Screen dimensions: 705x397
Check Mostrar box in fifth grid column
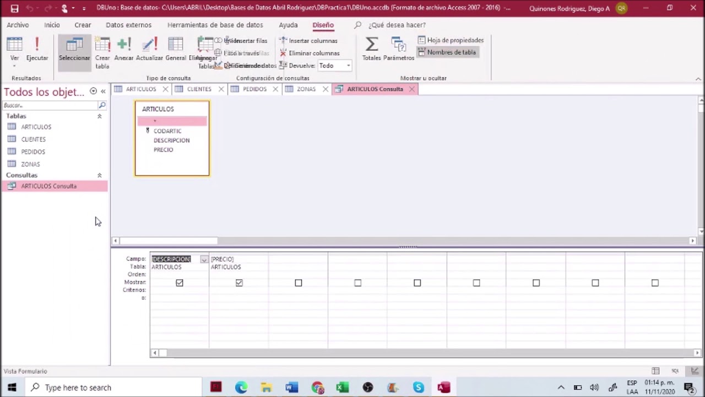tap(417, 283)
